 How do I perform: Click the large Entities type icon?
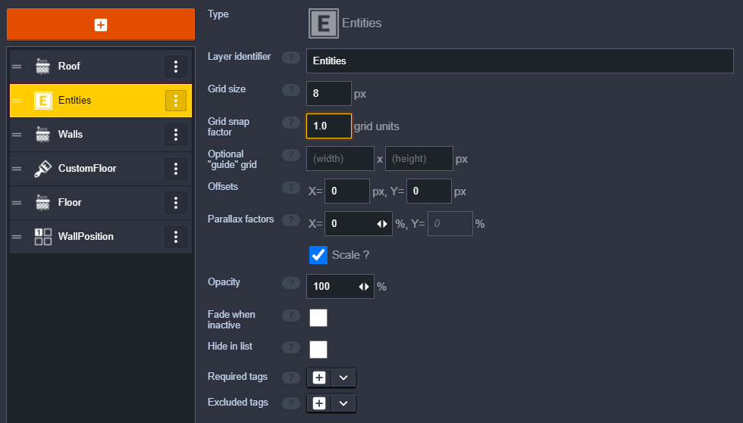click(x=324, y=23)
